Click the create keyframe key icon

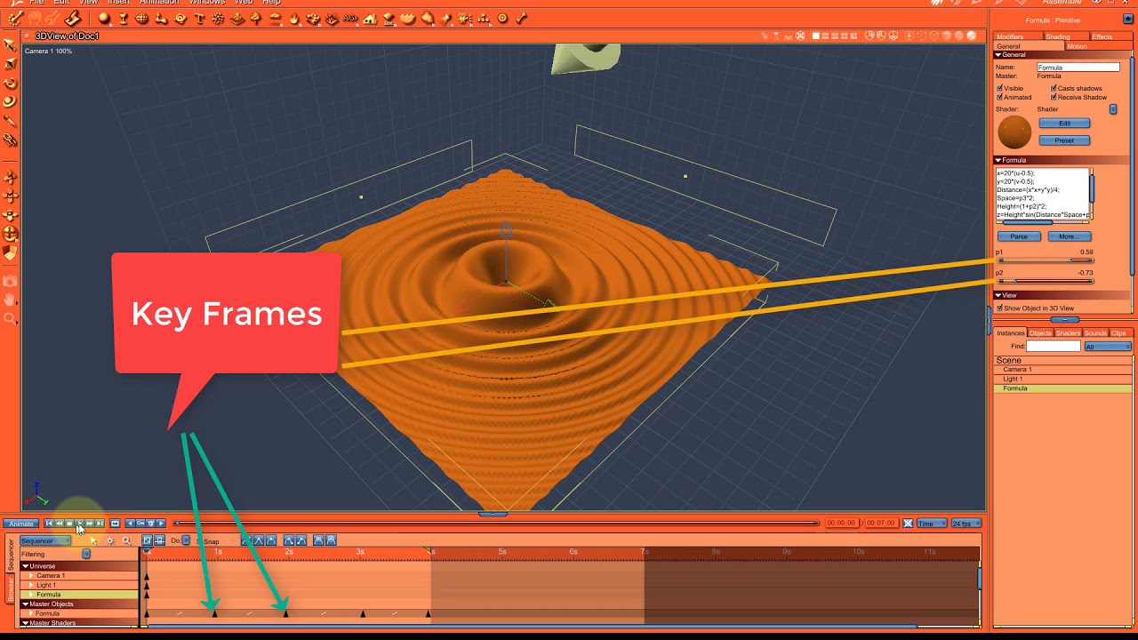[x=140, y=524]
